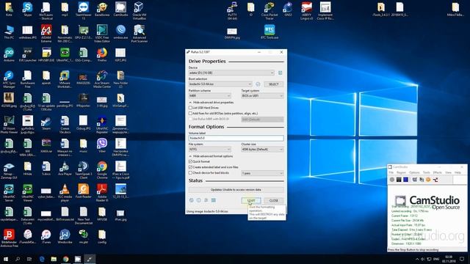Click the orange round icon in CamStudio toolbar
Image resolution: width=470 pixels, height=264 pixels.
click(428, 180)
